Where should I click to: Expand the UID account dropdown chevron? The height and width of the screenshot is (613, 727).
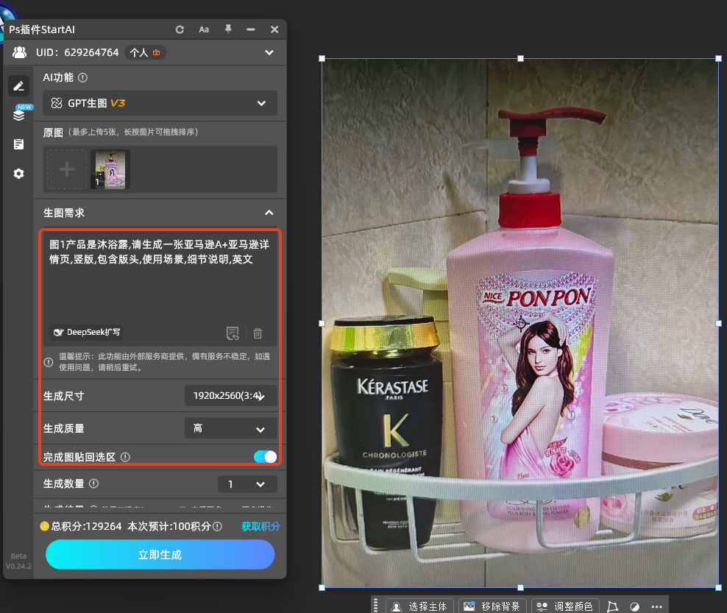point(269,52)
